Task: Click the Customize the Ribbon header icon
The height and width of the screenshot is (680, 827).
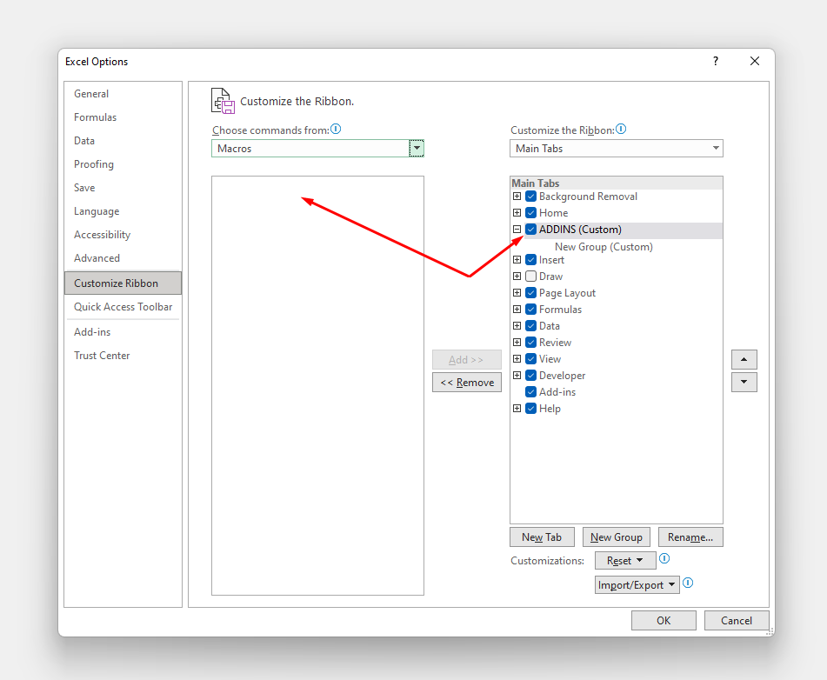Action: coord(223,101)
